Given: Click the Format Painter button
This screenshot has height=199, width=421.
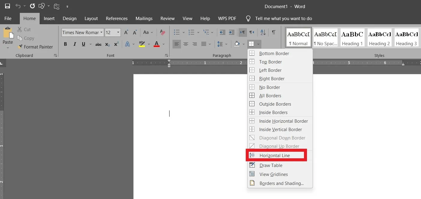Looking at the screenshot, I should (35, 47).
